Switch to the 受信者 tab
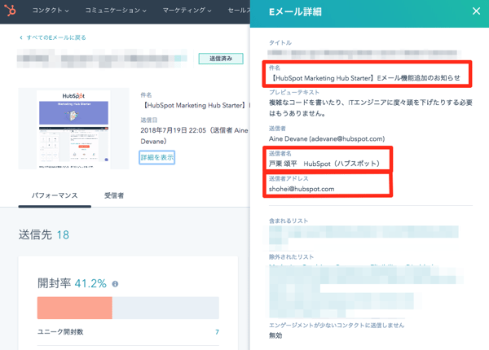Viewport: 489px width, 350px height. (x=114, y=196)
